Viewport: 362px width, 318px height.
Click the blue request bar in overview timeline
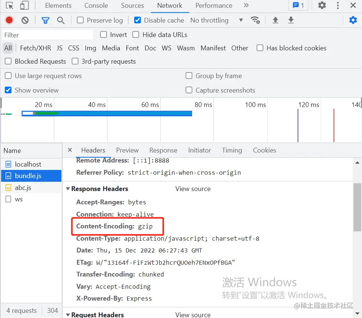pyautogui.click(x=107, y=114)
